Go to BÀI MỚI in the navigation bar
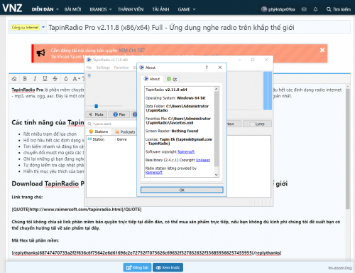The width and height of the screenshot is (355, 273). coord(72,9)
